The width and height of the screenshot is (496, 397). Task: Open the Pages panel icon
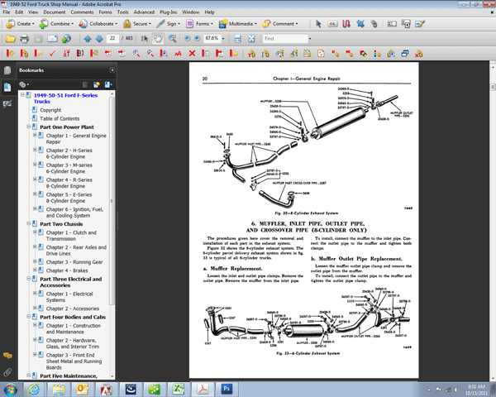[x=7, y=70]
